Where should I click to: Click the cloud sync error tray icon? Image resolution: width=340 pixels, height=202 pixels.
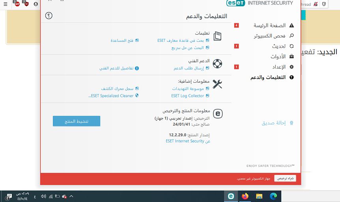pyautogui.click(x=64, y=196)
